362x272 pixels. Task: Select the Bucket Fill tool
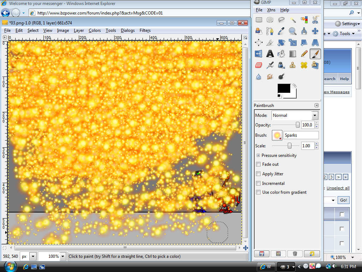click(281, 53)
